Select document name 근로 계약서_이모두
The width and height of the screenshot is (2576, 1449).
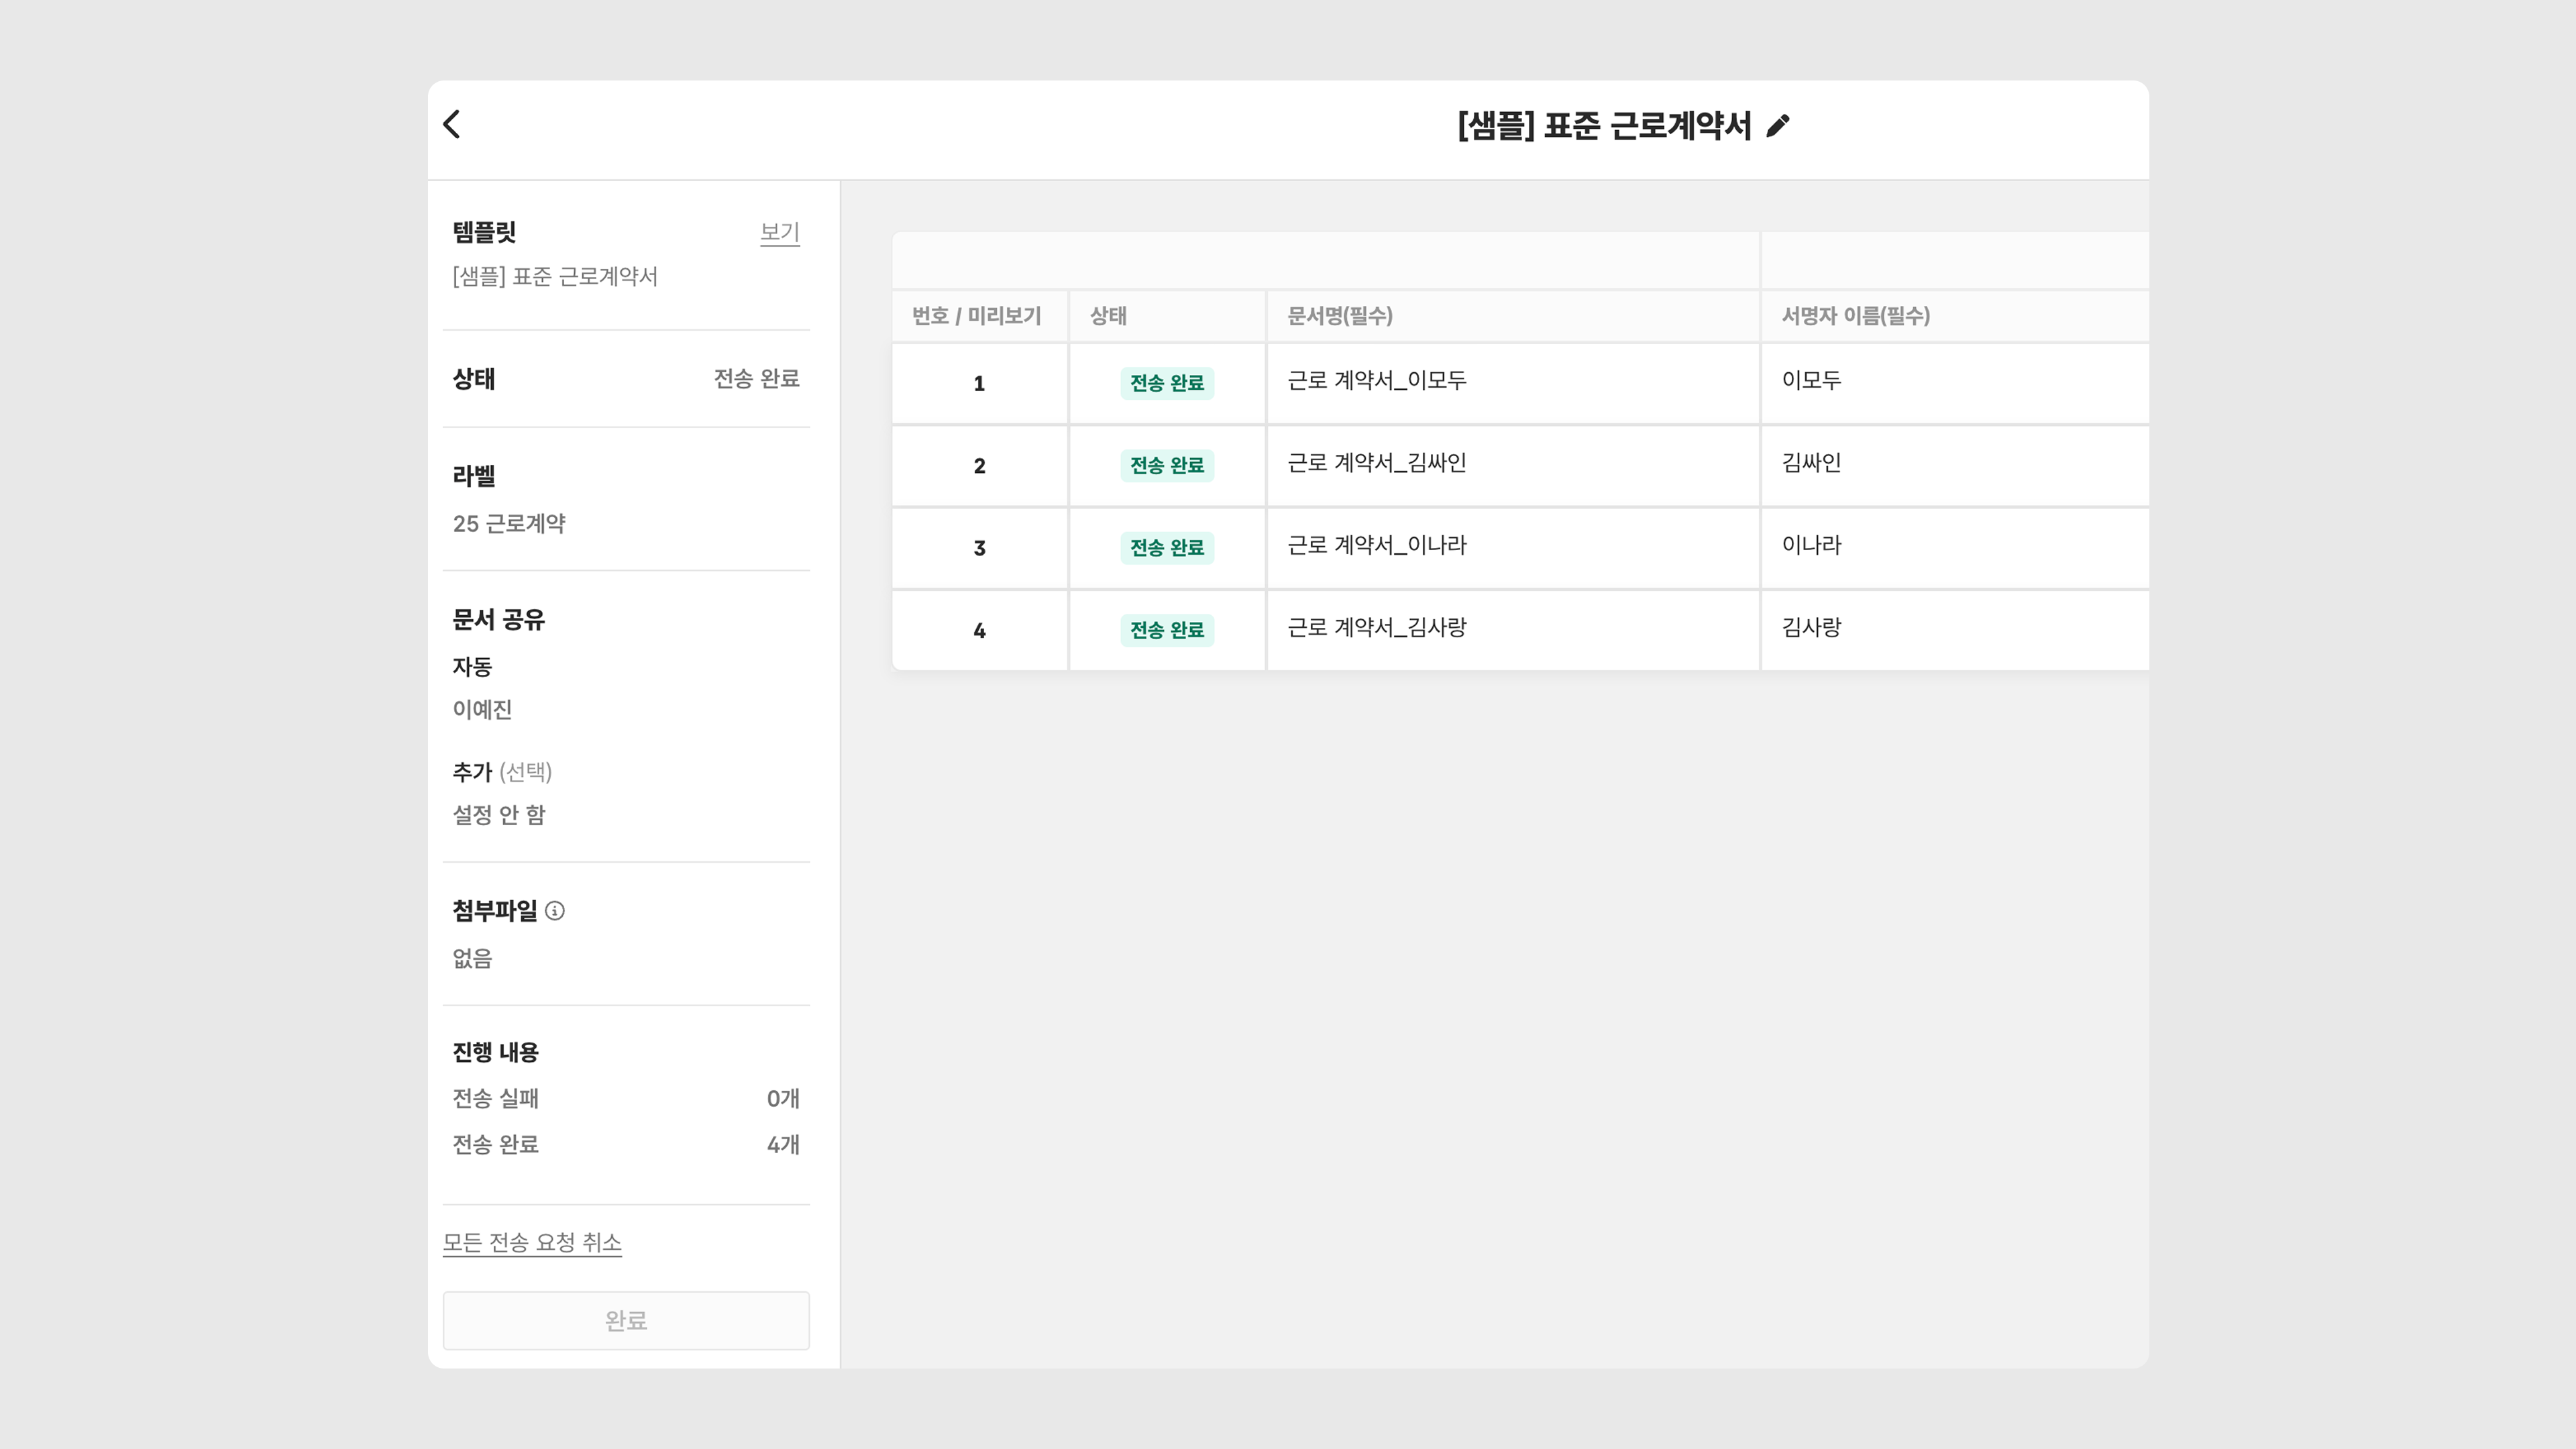coord(1376,381)
